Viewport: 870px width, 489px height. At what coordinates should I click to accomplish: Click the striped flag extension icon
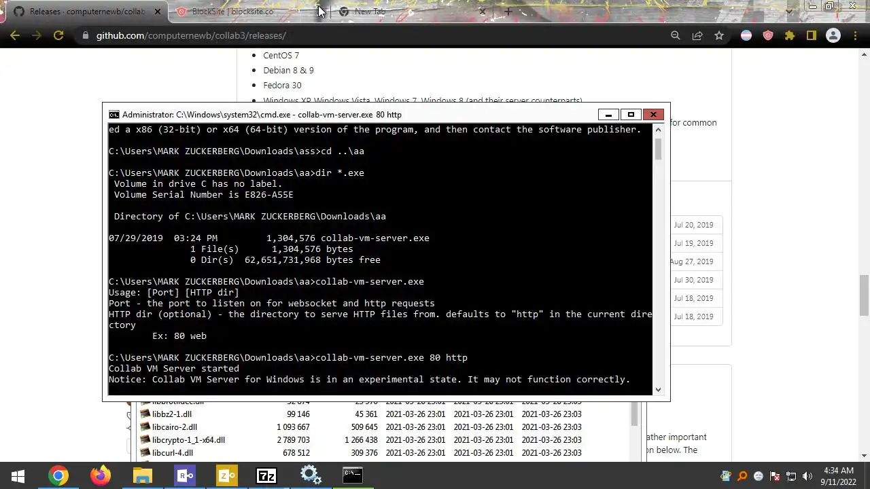[x=746, y=35]
